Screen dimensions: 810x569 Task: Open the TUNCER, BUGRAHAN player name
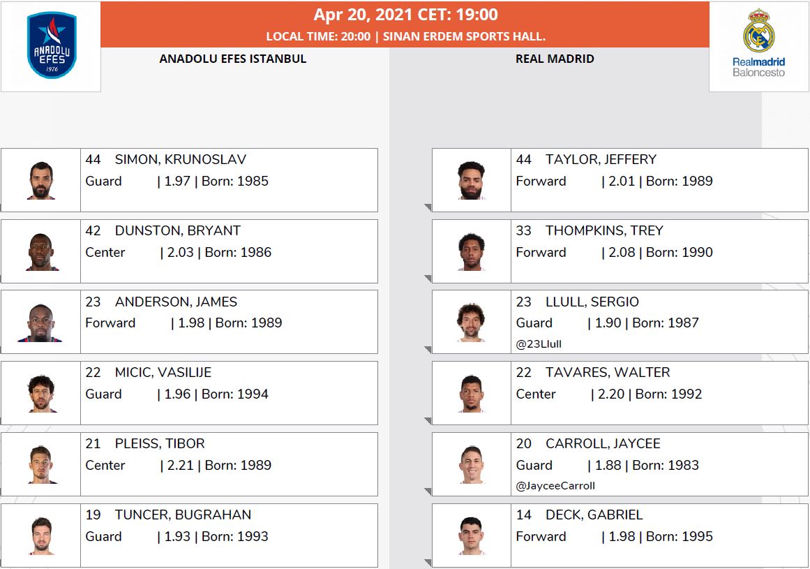183,515
